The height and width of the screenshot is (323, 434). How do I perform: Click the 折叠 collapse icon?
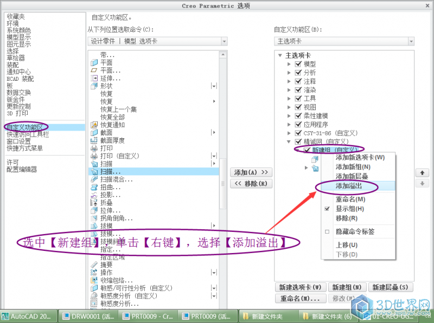[94, 203]
